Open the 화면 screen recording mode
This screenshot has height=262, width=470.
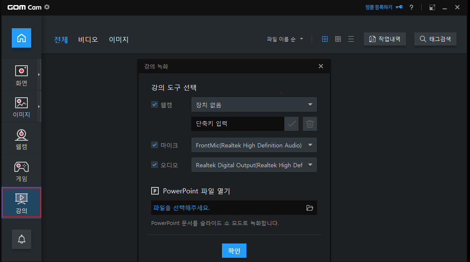click(x=21, y=75)
